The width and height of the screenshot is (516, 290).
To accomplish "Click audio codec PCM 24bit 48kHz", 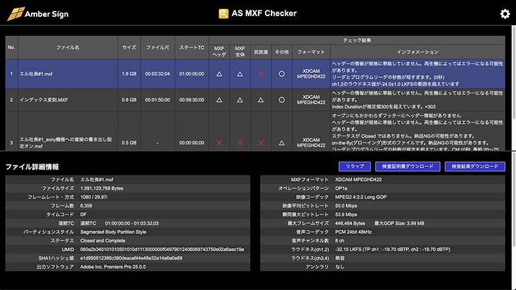I will (353, 232).
